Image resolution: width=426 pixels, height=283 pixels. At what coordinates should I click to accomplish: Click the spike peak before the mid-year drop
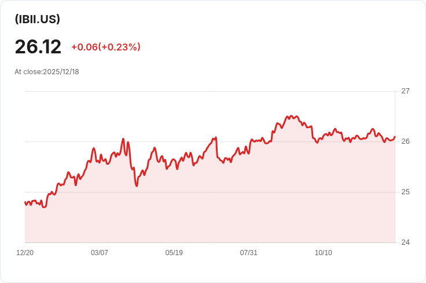point(216,137)
